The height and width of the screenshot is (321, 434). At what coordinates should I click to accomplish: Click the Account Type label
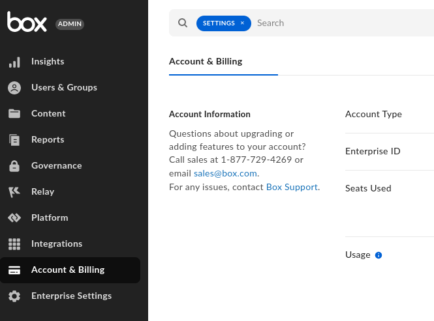coord(373,114)
